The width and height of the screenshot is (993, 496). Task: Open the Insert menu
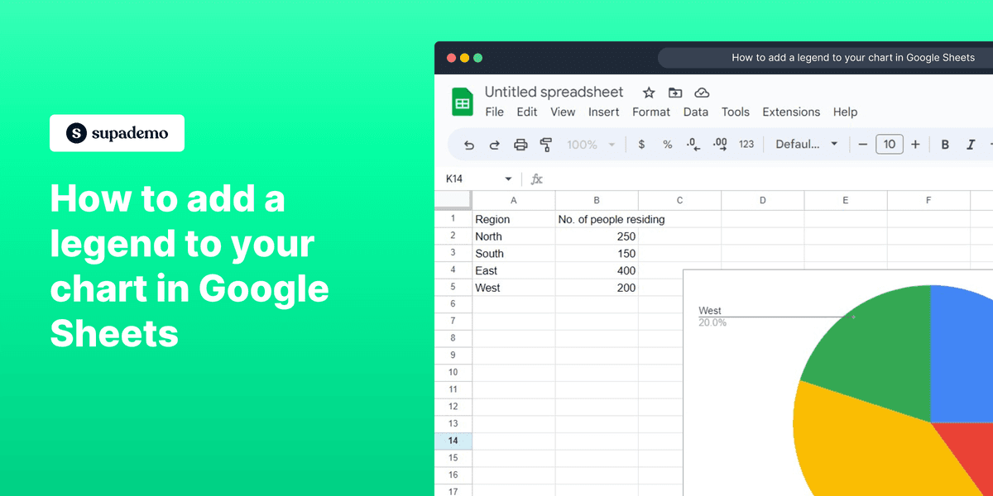[604, 112]
